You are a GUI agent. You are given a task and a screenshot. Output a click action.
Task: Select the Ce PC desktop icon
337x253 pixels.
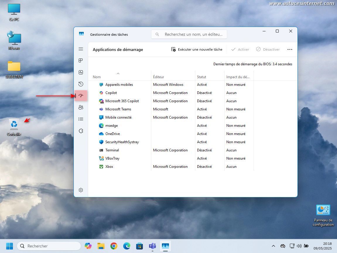point(14,13)
